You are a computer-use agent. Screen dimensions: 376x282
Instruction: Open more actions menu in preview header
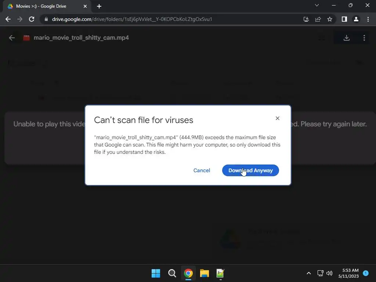point(364,38)
